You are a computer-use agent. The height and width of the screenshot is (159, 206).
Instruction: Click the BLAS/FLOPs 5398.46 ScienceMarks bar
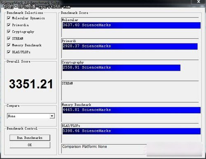[131, 131]
